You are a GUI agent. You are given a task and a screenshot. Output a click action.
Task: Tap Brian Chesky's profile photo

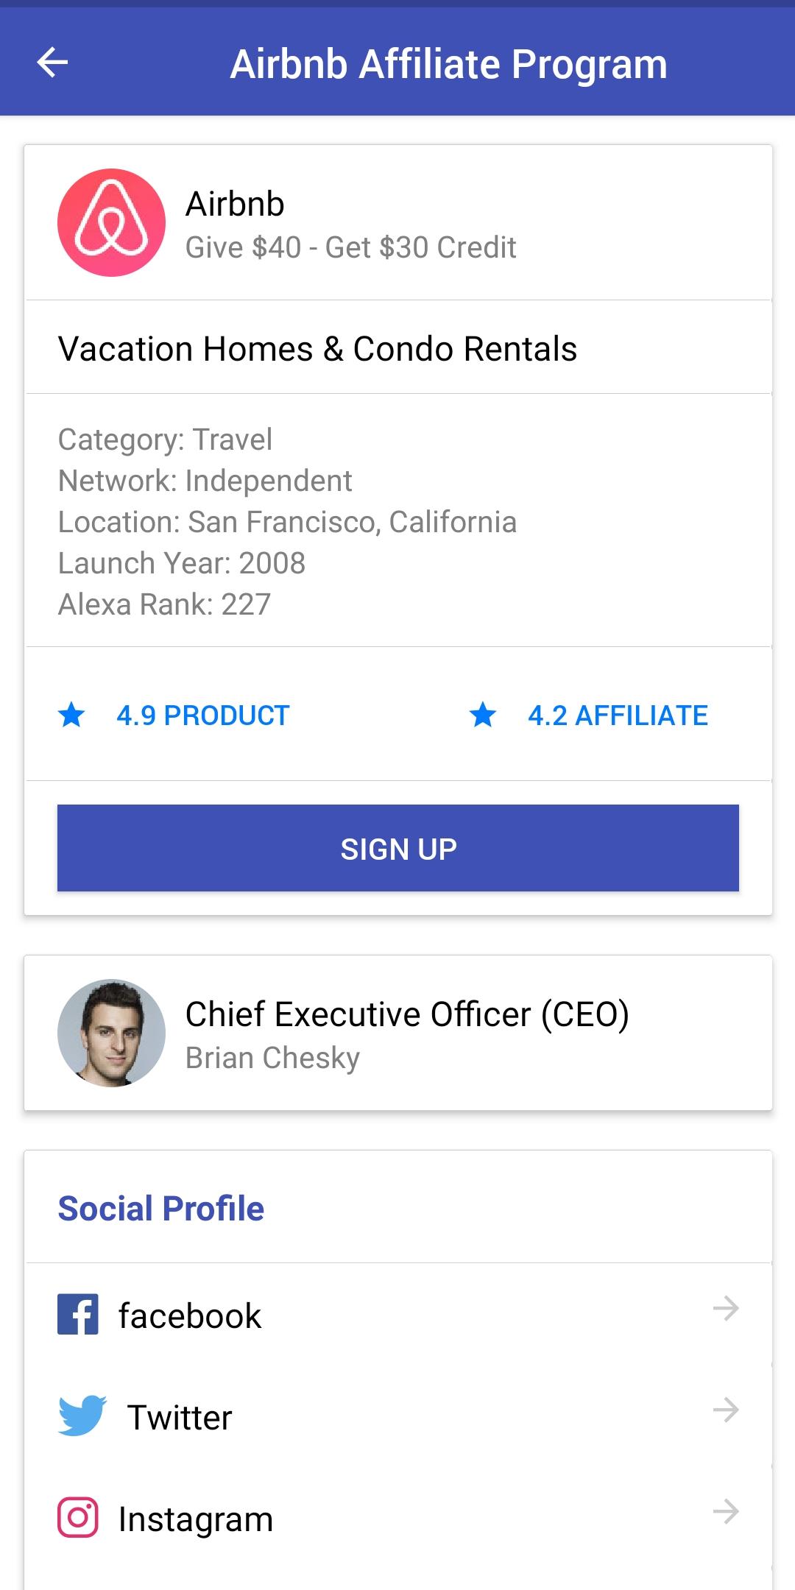tap(111, 1032)
